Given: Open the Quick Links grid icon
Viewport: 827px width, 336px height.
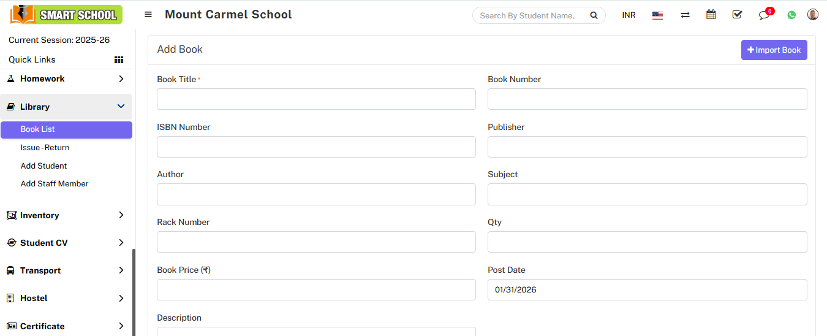Looking at the screenshot, I should click(119, 60).
